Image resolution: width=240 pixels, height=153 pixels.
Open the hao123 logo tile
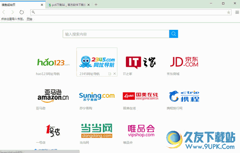[x=53, y=62]
